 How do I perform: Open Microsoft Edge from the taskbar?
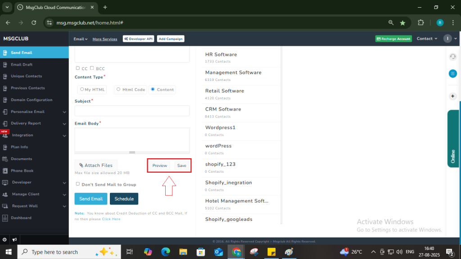click(166, 252)
